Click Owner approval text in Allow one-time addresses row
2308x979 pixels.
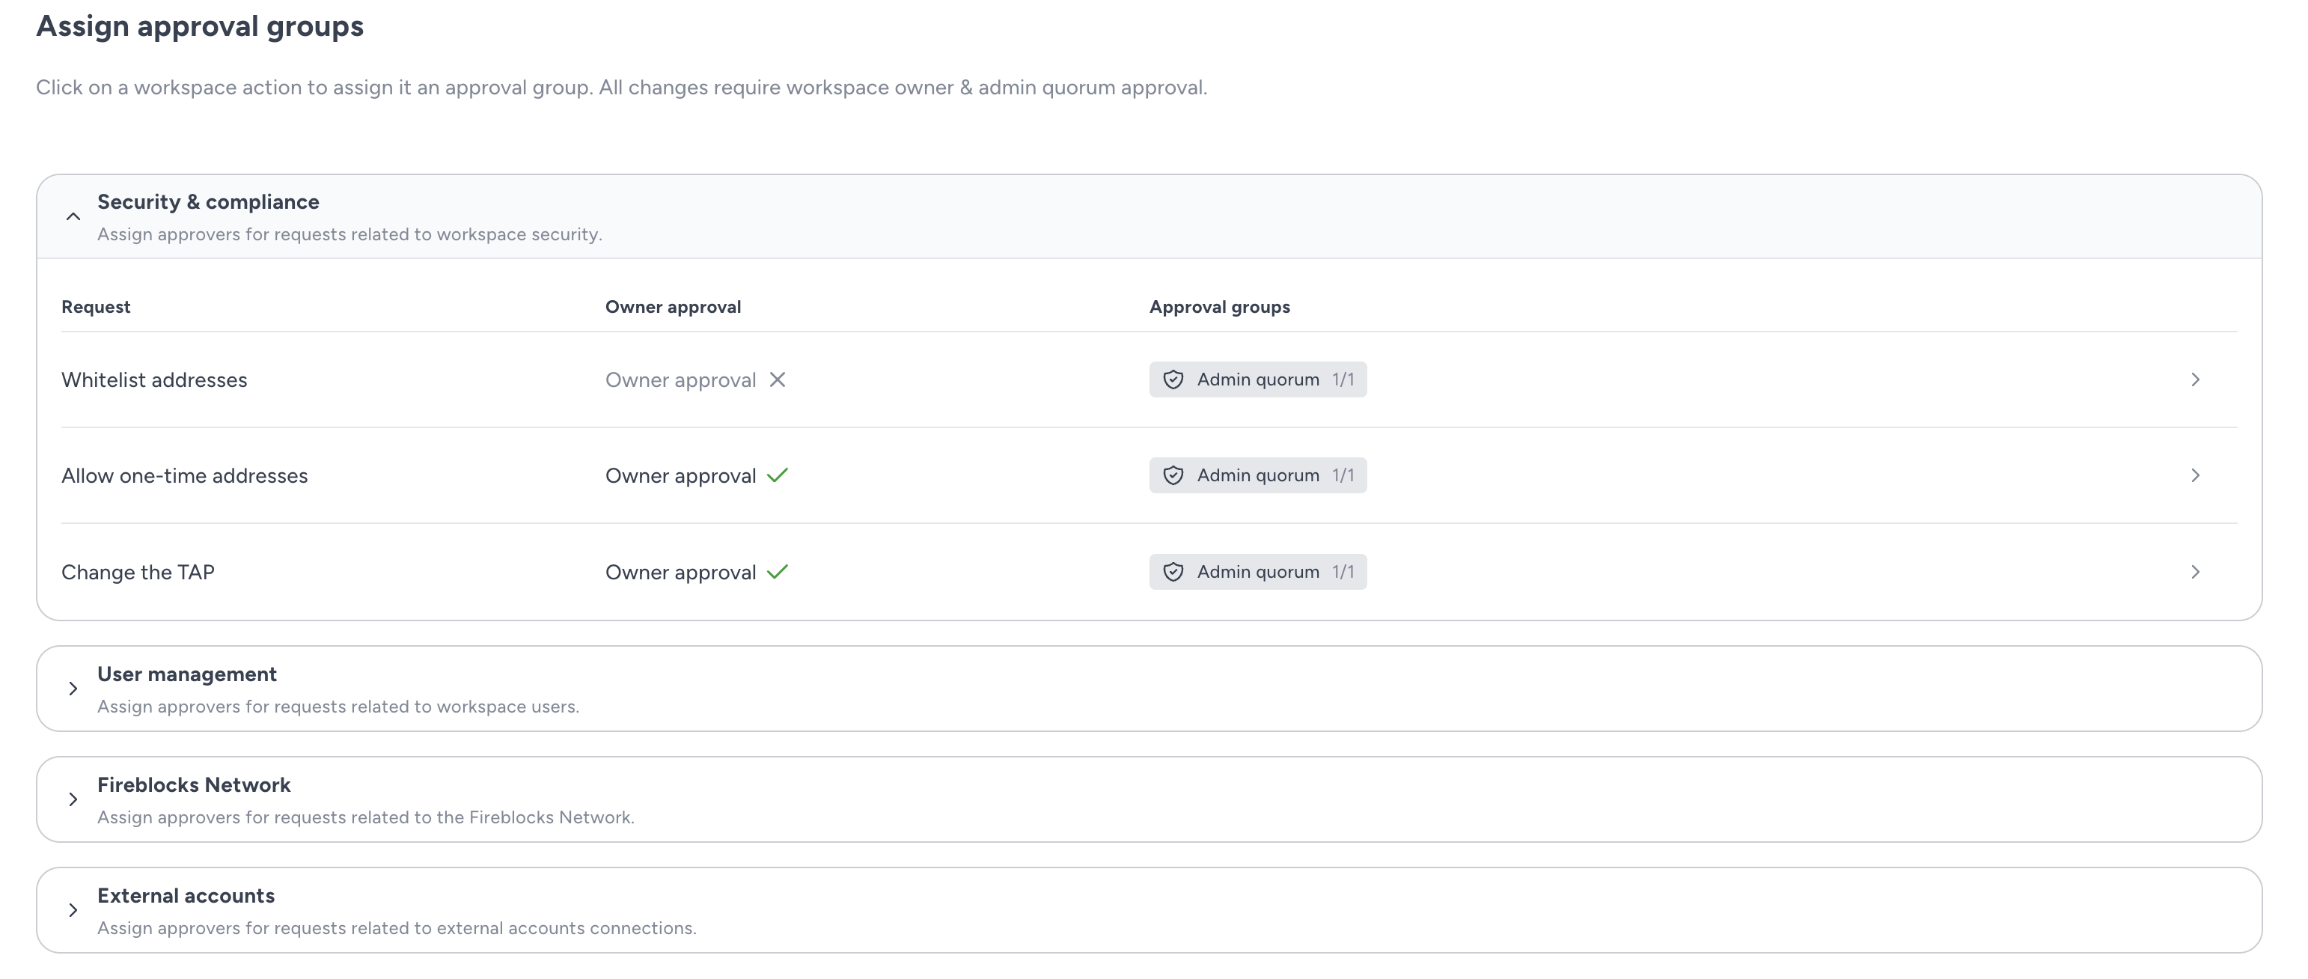point(681,477)
